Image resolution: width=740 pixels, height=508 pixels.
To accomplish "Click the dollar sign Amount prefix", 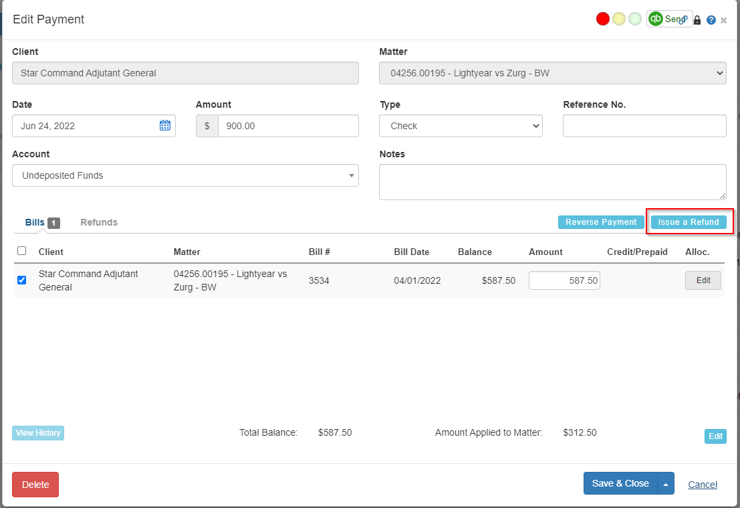I will (x=207, y=126).
